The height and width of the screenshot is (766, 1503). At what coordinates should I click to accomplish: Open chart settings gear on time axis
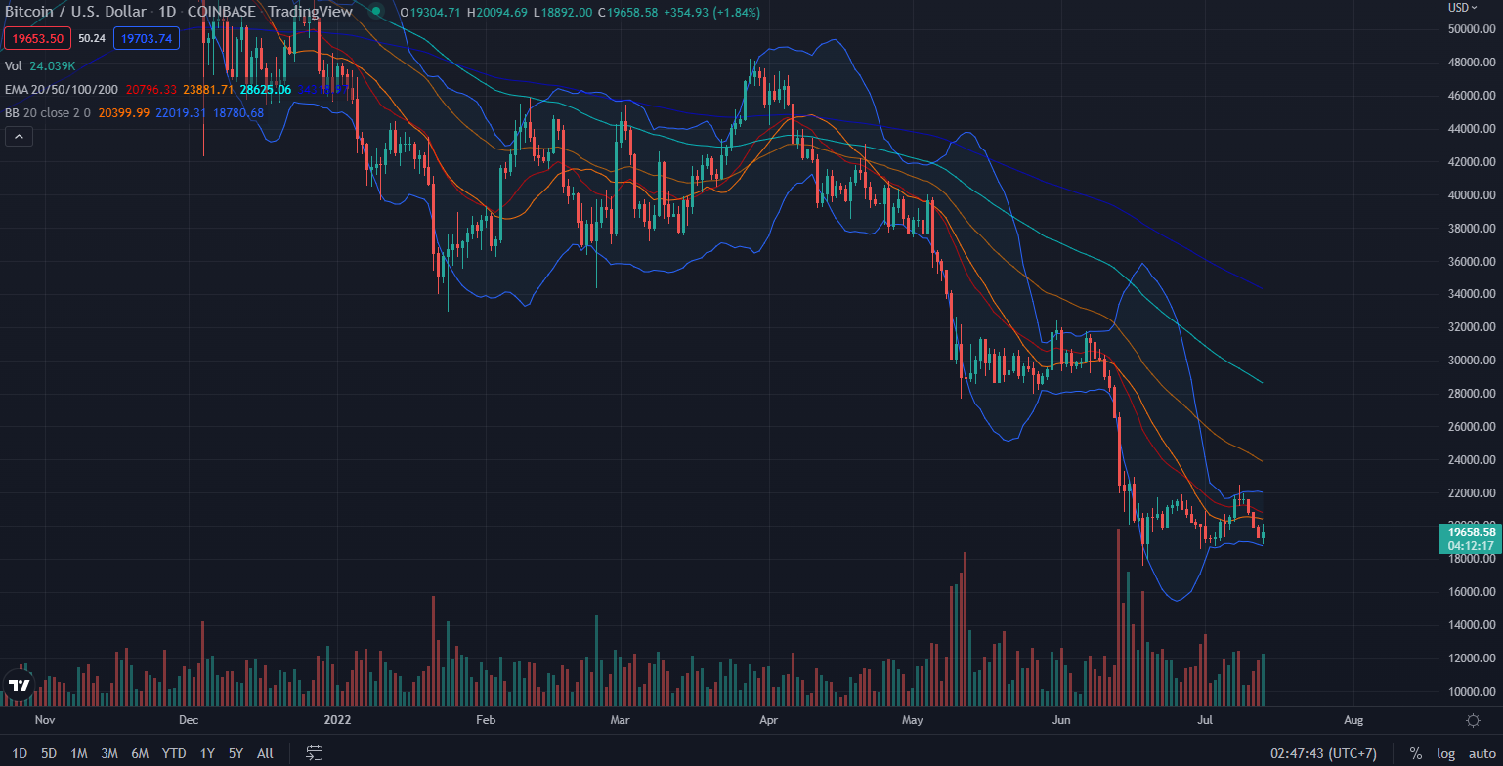click(1473, 721)
